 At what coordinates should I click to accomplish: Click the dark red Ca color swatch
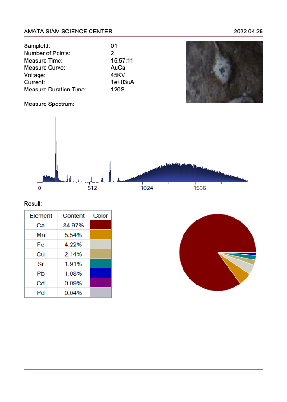[101, 225]
